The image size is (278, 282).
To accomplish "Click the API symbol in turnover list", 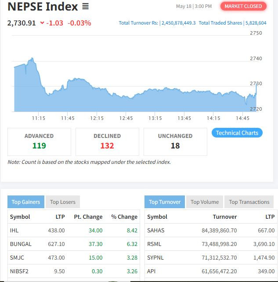I will pyautogui.click(x=151, y=271).
